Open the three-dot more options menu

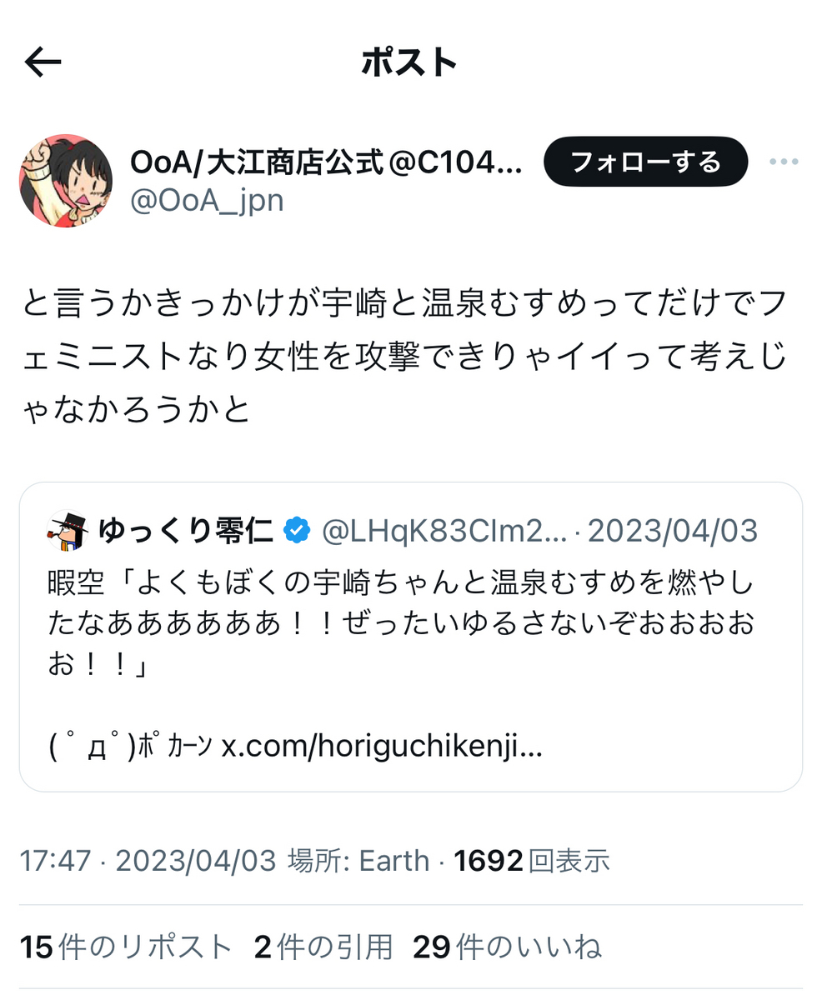(784, 162)
